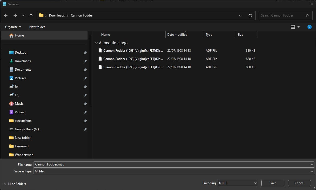
Task: Click the sidebar vertical scrollbar
Action: [x=90, y=71]
